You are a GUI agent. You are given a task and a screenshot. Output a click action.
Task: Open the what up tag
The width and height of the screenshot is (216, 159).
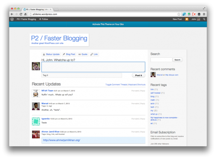pos(154,114)
